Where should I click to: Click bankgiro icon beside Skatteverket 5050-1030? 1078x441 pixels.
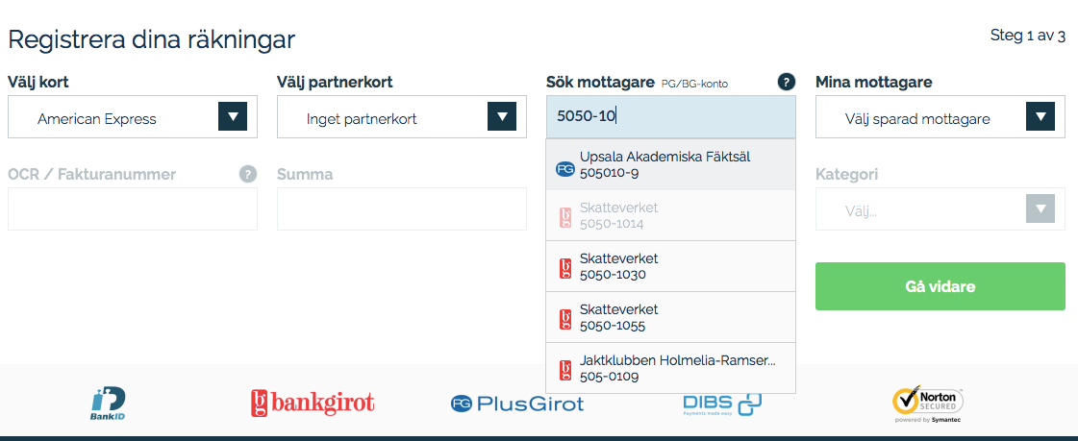[565, 268]
